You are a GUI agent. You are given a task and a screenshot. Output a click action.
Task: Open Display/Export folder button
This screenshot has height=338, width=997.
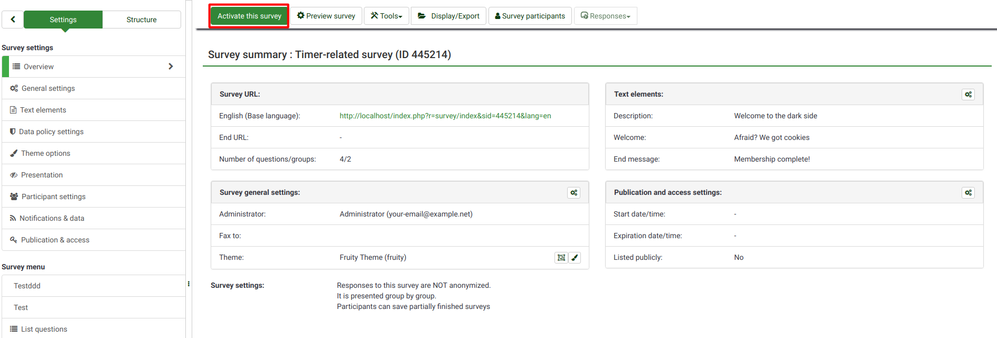448,16
